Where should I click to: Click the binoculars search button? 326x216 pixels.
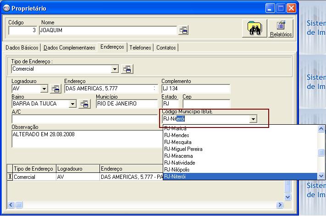pos(254,28)
